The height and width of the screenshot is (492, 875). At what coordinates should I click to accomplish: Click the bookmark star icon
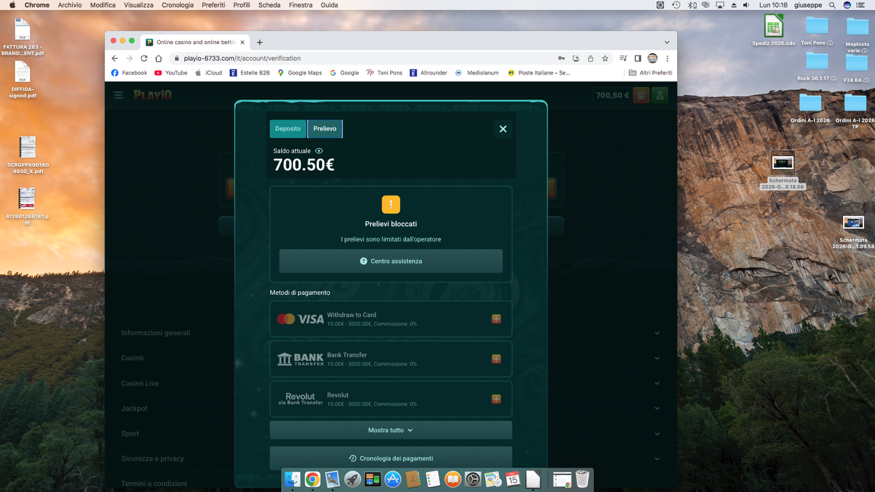605,58
